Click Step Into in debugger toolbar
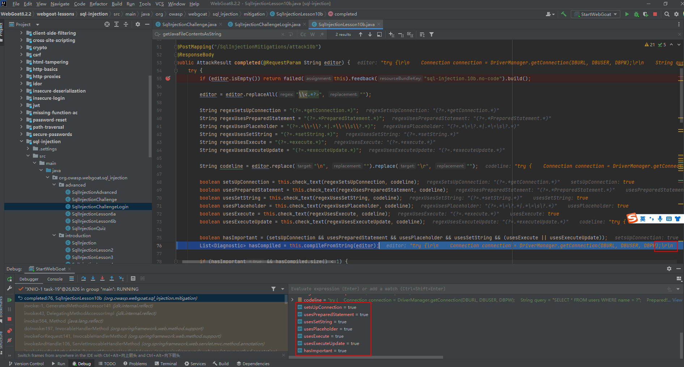This screenshot has height=367, width=684. pos(93,278)
